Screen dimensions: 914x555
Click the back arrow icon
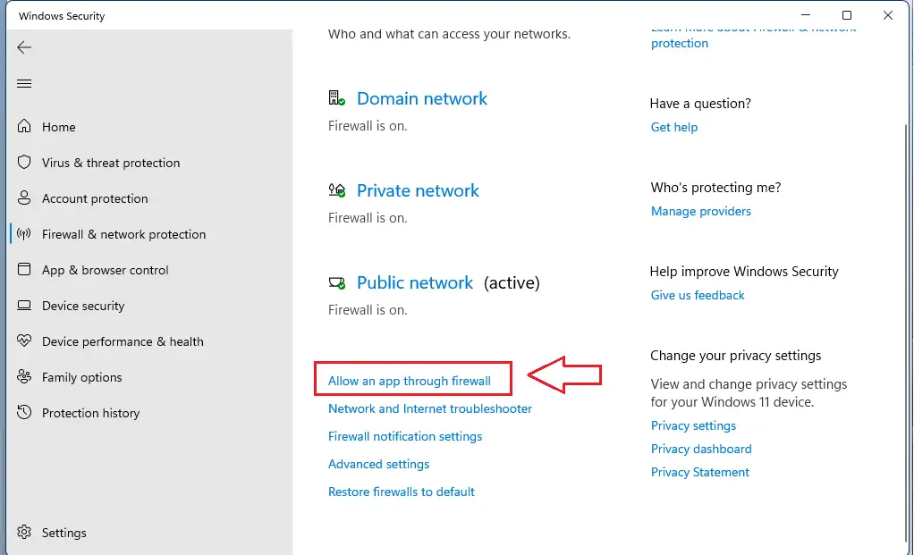point(24,47)
